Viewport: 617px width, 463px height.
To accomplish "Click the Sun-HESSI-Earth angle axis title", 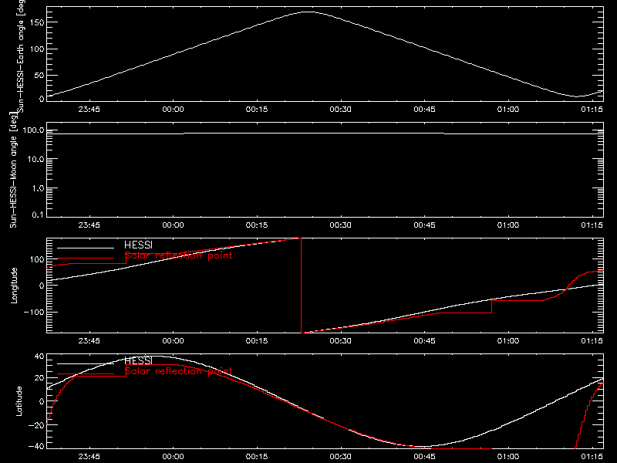I will 21,56.
